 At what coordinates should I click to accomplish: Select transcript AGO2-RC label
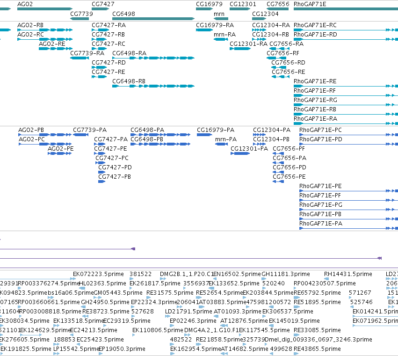pyautogui.click(x=30, y=35)
